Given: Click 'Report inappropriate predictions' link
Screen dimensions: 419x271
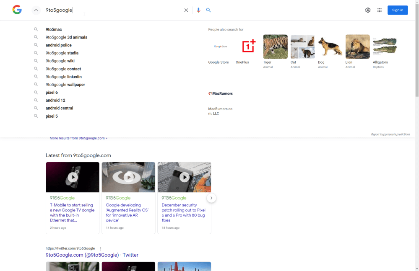Looking at the screenshot, I should (390, 134).
